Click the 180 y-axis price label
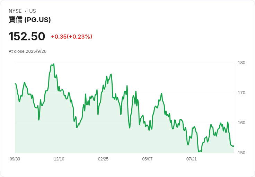This screenshot has height=177, width=255. [x=241, y=63]
